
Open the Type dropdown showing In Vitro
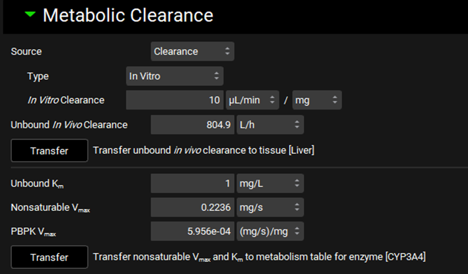(x=174, y=77)
